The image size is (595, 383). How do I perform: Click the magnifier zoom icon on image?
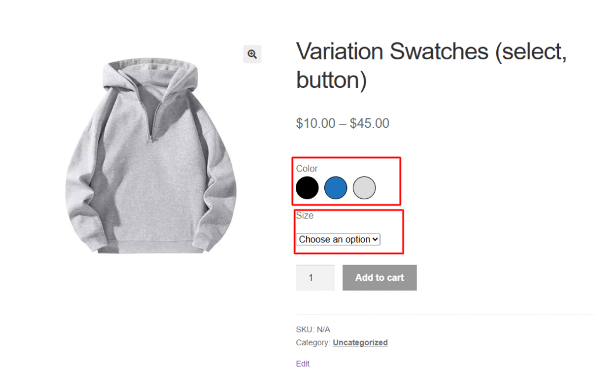coord(252,54)
